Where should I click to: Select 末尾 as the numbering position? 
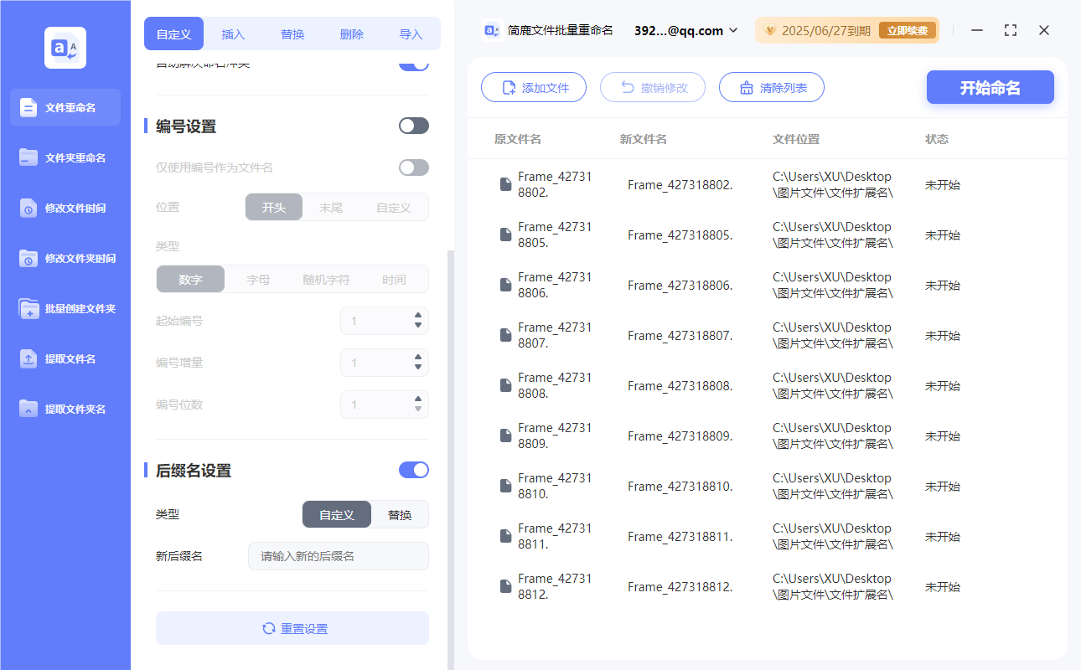point(332,207)
